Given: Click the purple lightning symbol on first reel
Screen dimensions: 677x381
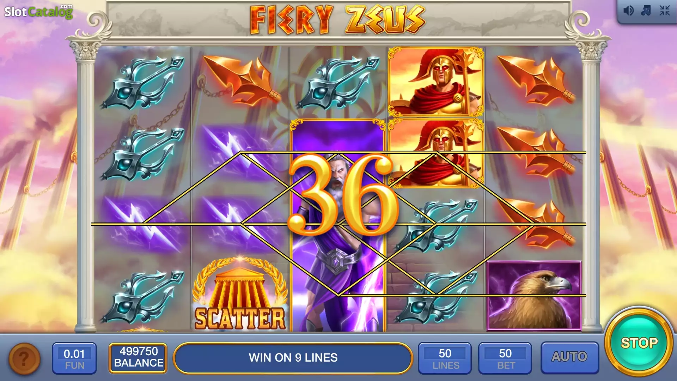Looking at the screenshot, I should coord(143,224).
